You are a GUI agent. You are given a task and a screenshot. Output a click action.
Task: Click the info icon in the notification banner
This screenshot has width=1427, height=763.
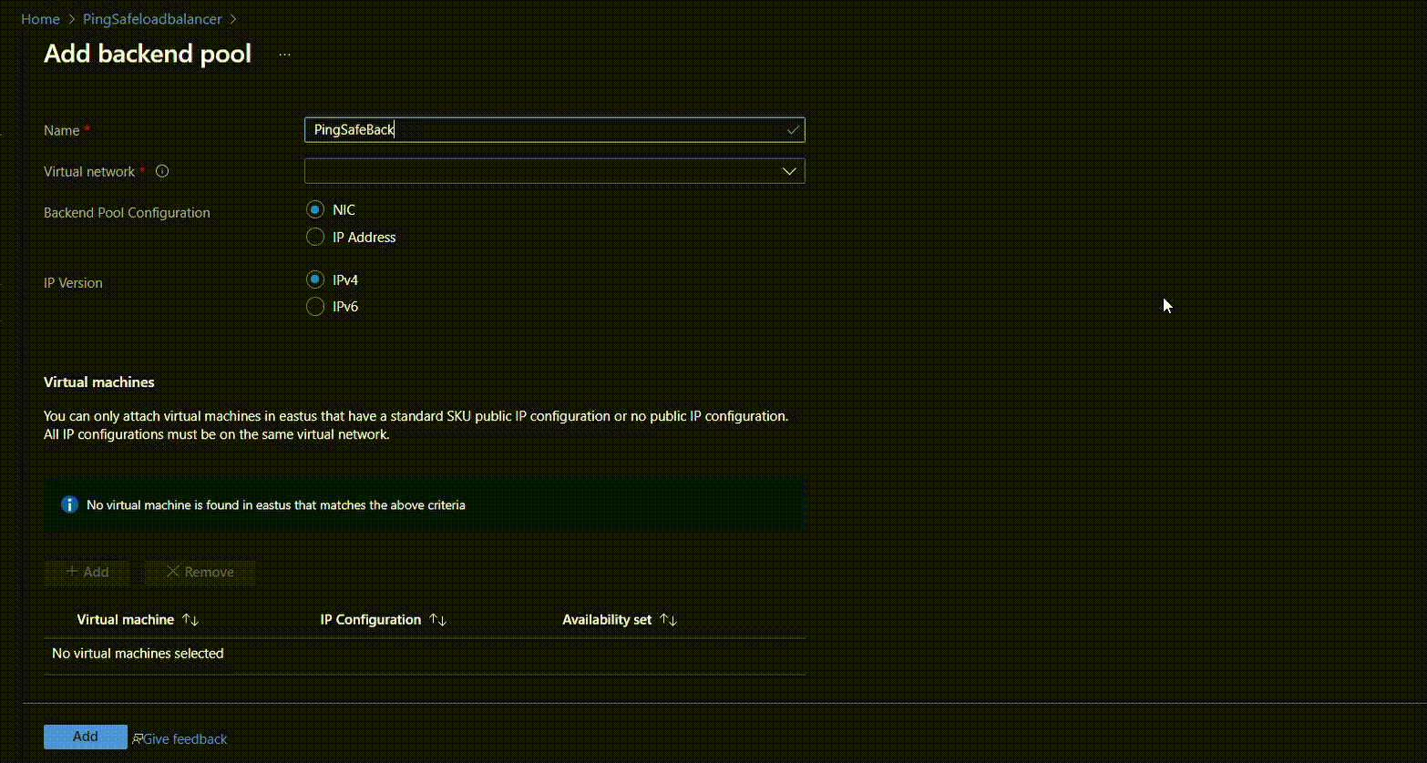(69, 504)
